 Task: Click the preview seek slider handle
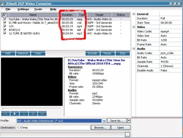tap(3, 108)
